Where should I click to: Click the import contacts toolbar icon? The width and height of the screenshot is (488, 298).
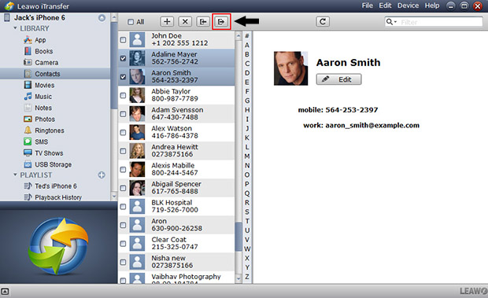(x=203, y=21)
